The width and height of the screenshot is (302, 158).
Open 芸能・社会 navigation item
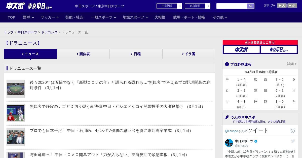coord(74,17)
